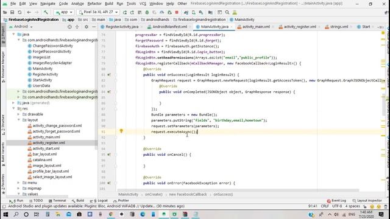
Task: Open the Refactor menu
Action: click(94, 4)
